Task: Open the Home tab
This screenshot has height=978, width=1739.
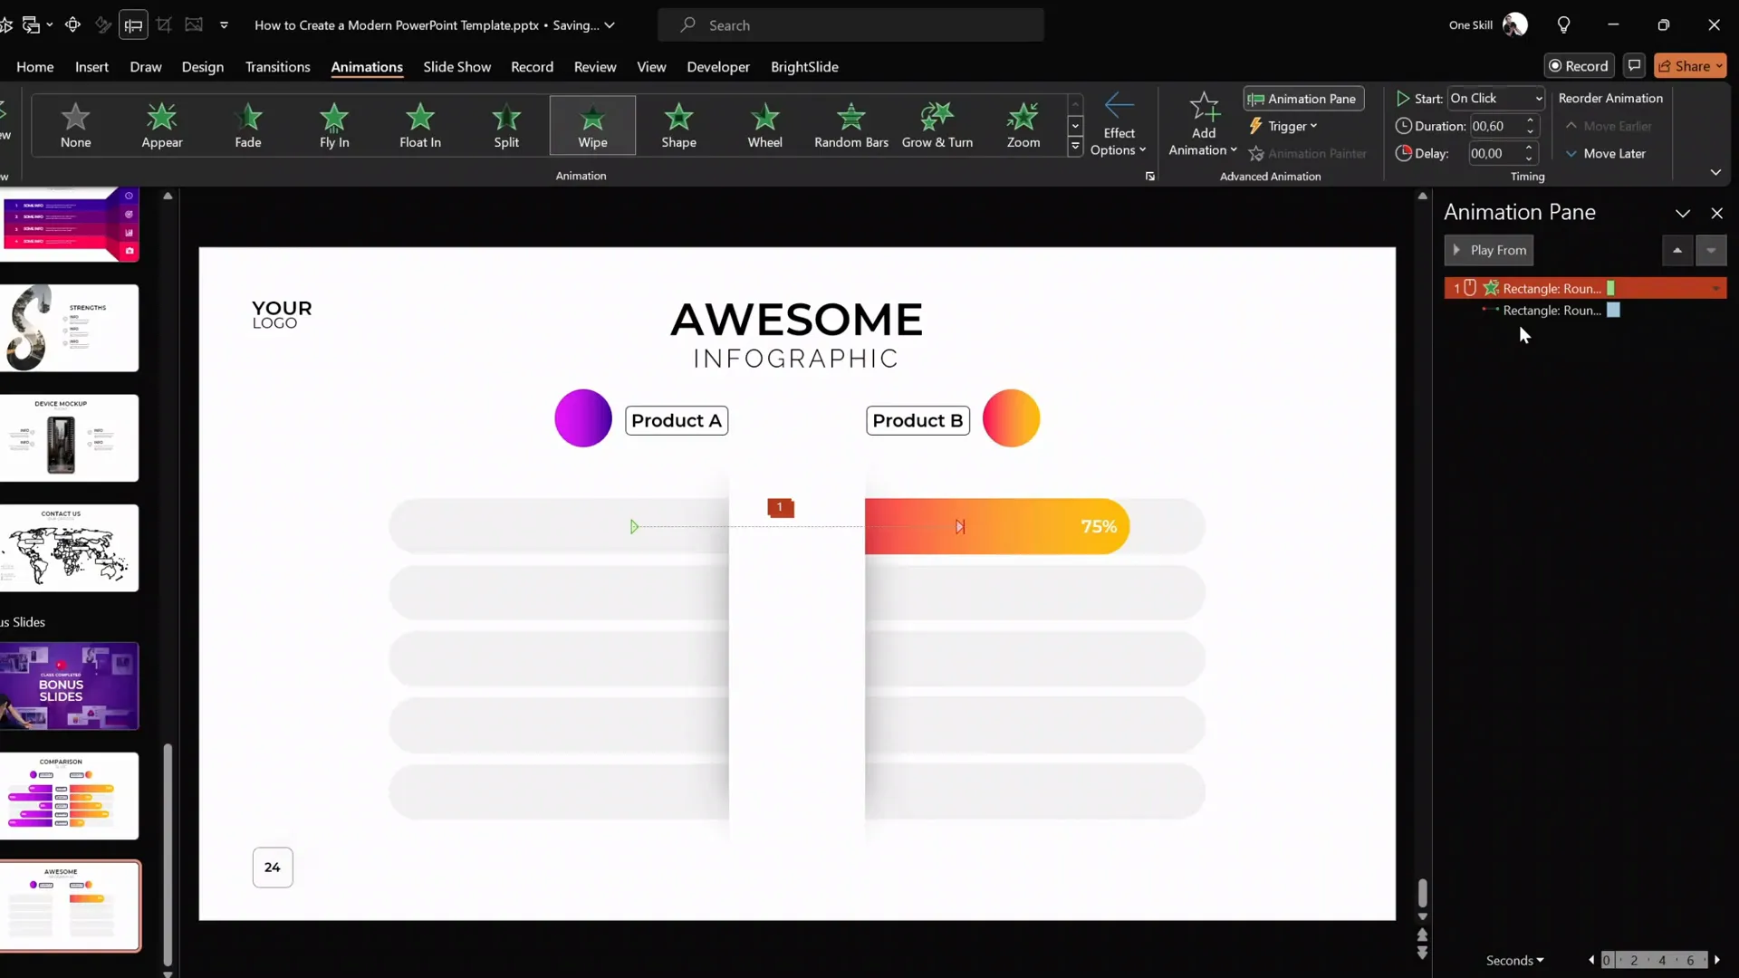Action: pyautogui.click(x=35, y=67)
